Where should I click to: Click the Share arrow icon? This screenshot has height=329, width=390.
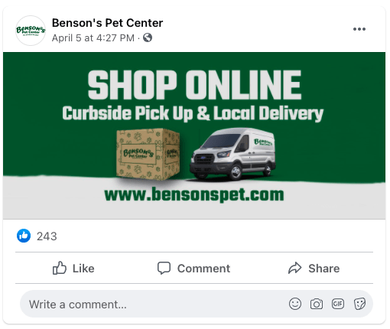[x=295, y=268]
